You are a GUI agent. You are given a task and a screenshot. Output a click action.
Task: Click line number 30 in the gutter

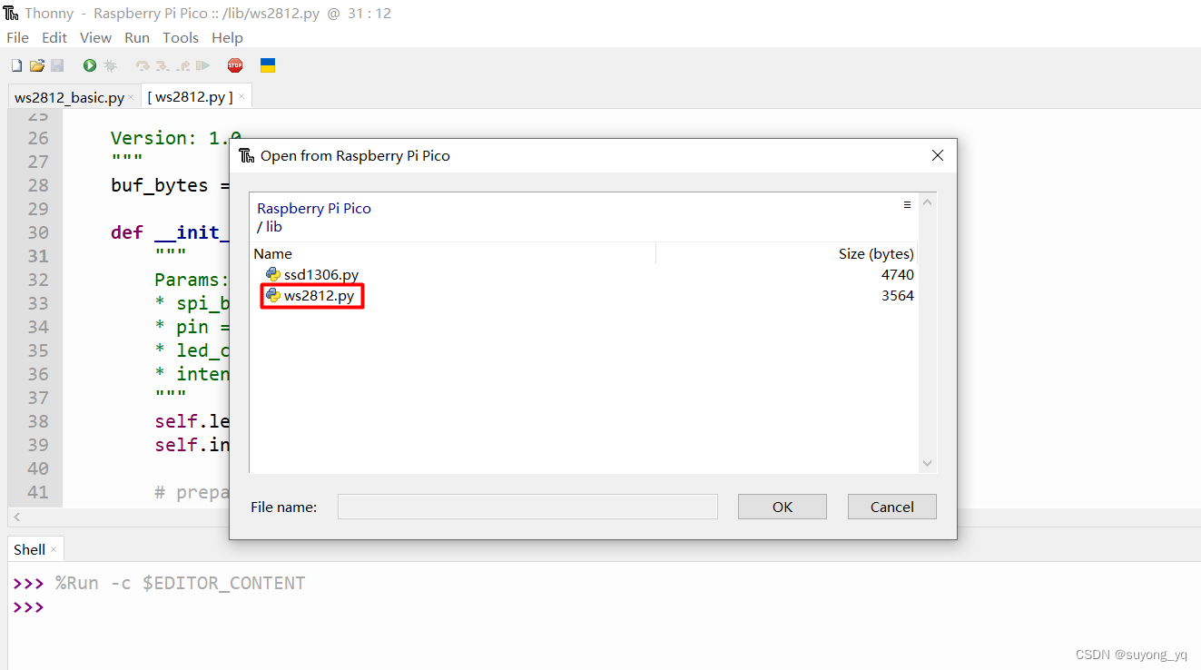38,232
